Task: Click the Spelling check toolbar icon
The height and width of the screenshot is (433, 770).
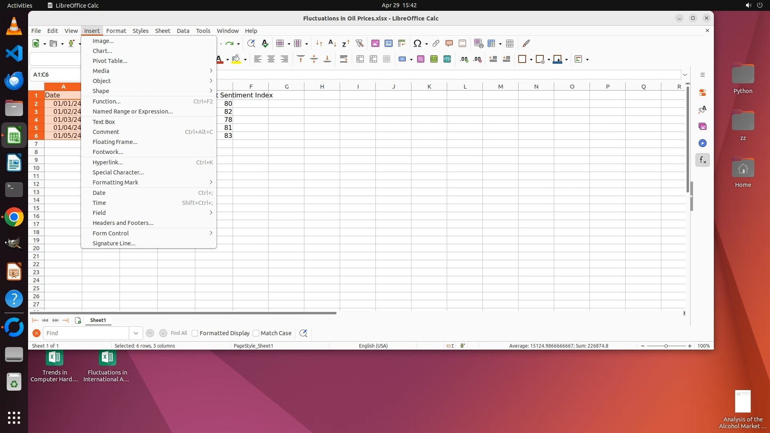Action: [265, 43]
